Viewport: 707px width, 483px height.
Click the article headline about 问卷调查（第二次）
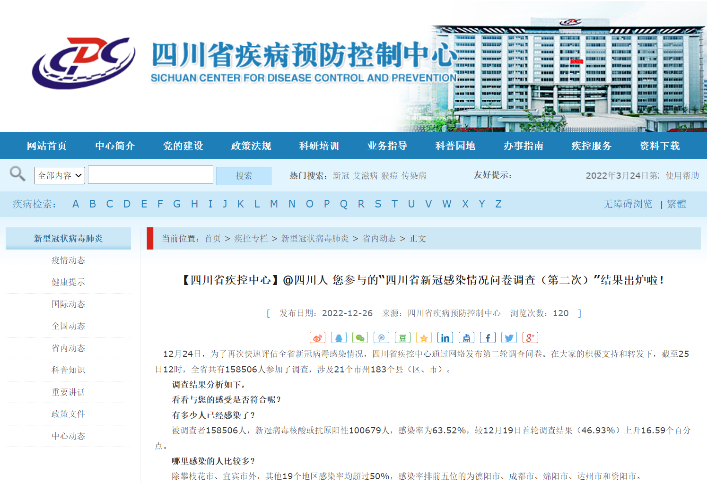click(423, 280)
